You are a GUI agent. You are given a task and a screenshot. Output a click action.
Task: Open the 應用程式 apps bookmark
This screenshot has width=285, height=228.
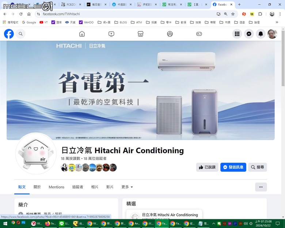(10, 22)
